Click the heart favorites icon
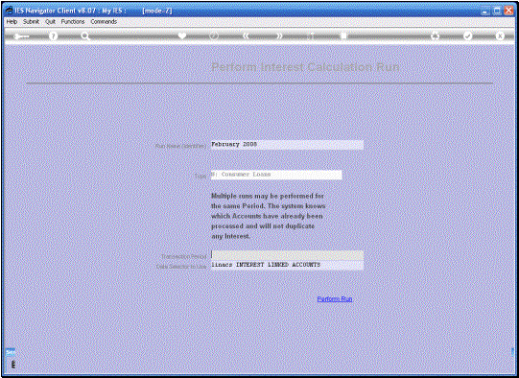 point(182,35)
